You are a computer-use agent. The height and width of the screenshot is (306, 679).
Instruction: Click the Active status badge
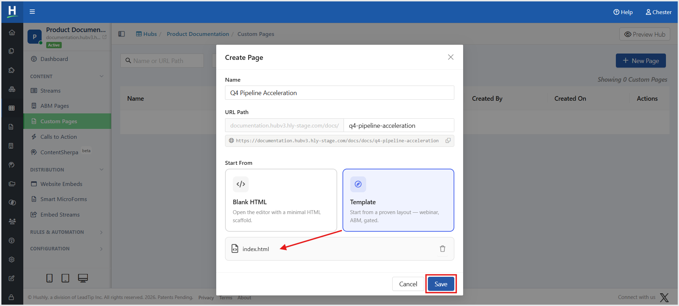[x=54, y=45]
